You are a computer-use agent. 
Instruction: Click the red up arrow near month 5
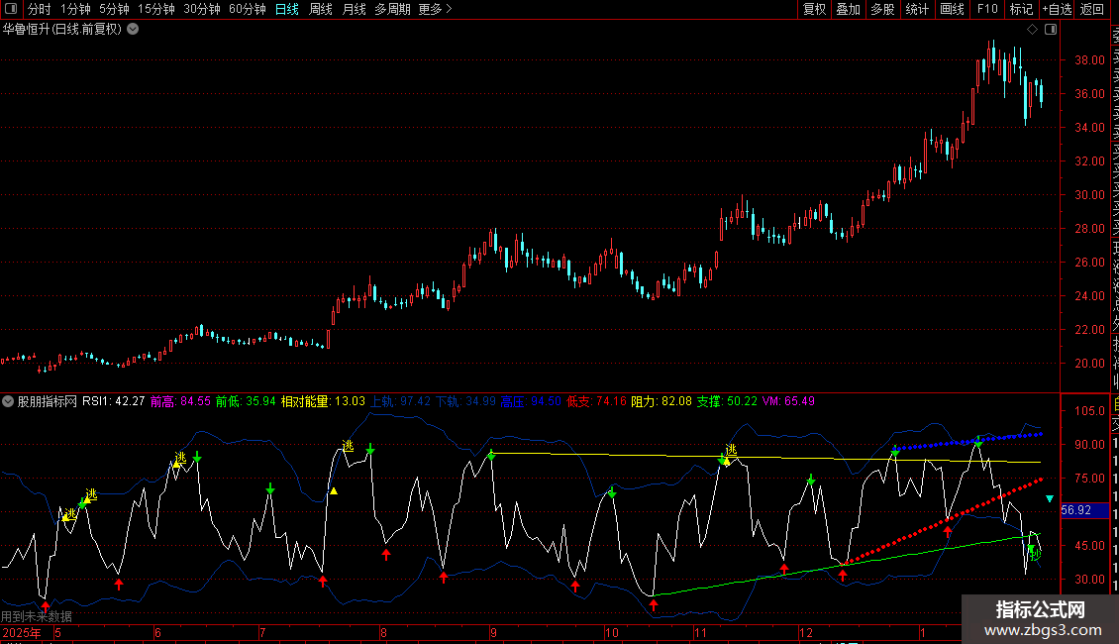pos(46,604)
